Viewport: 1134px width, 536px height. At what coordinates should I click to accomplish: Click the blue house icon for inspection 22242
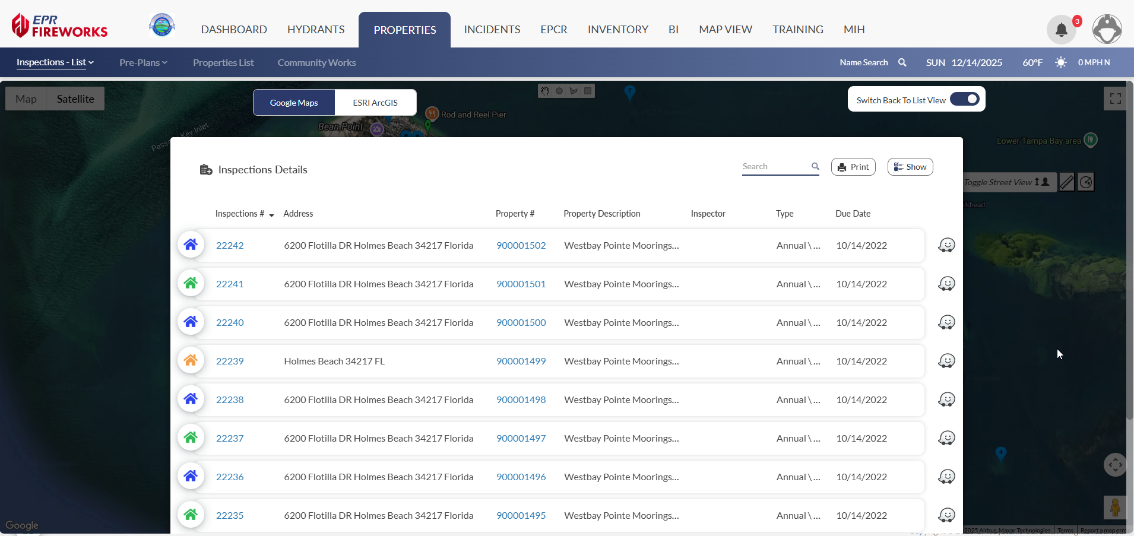191,245
